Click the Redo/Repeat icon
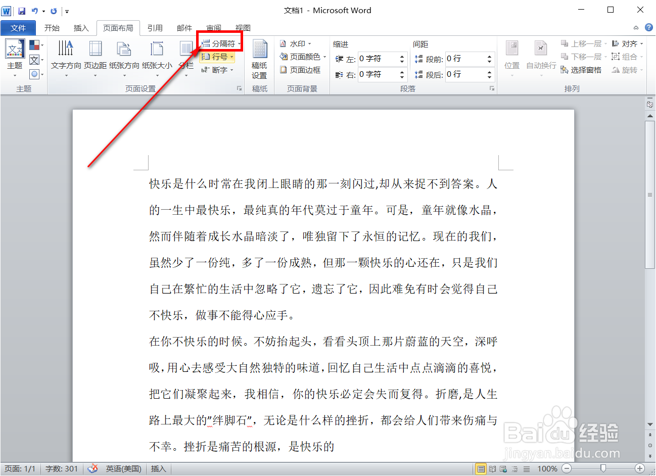The height and width of the screenshot is (476, 656). coord(54,11)
